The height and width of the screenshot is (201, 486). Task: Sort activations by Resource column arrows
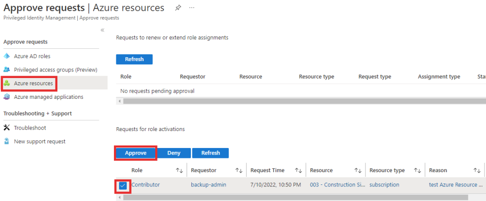[358, 170]
